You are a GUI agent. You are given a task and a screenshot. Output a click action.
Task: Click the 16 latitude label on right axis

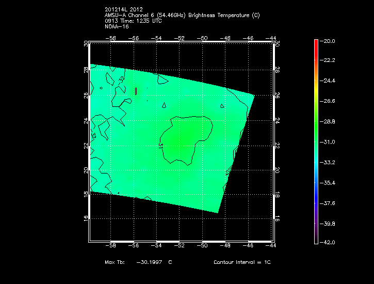tap(277, 219)
